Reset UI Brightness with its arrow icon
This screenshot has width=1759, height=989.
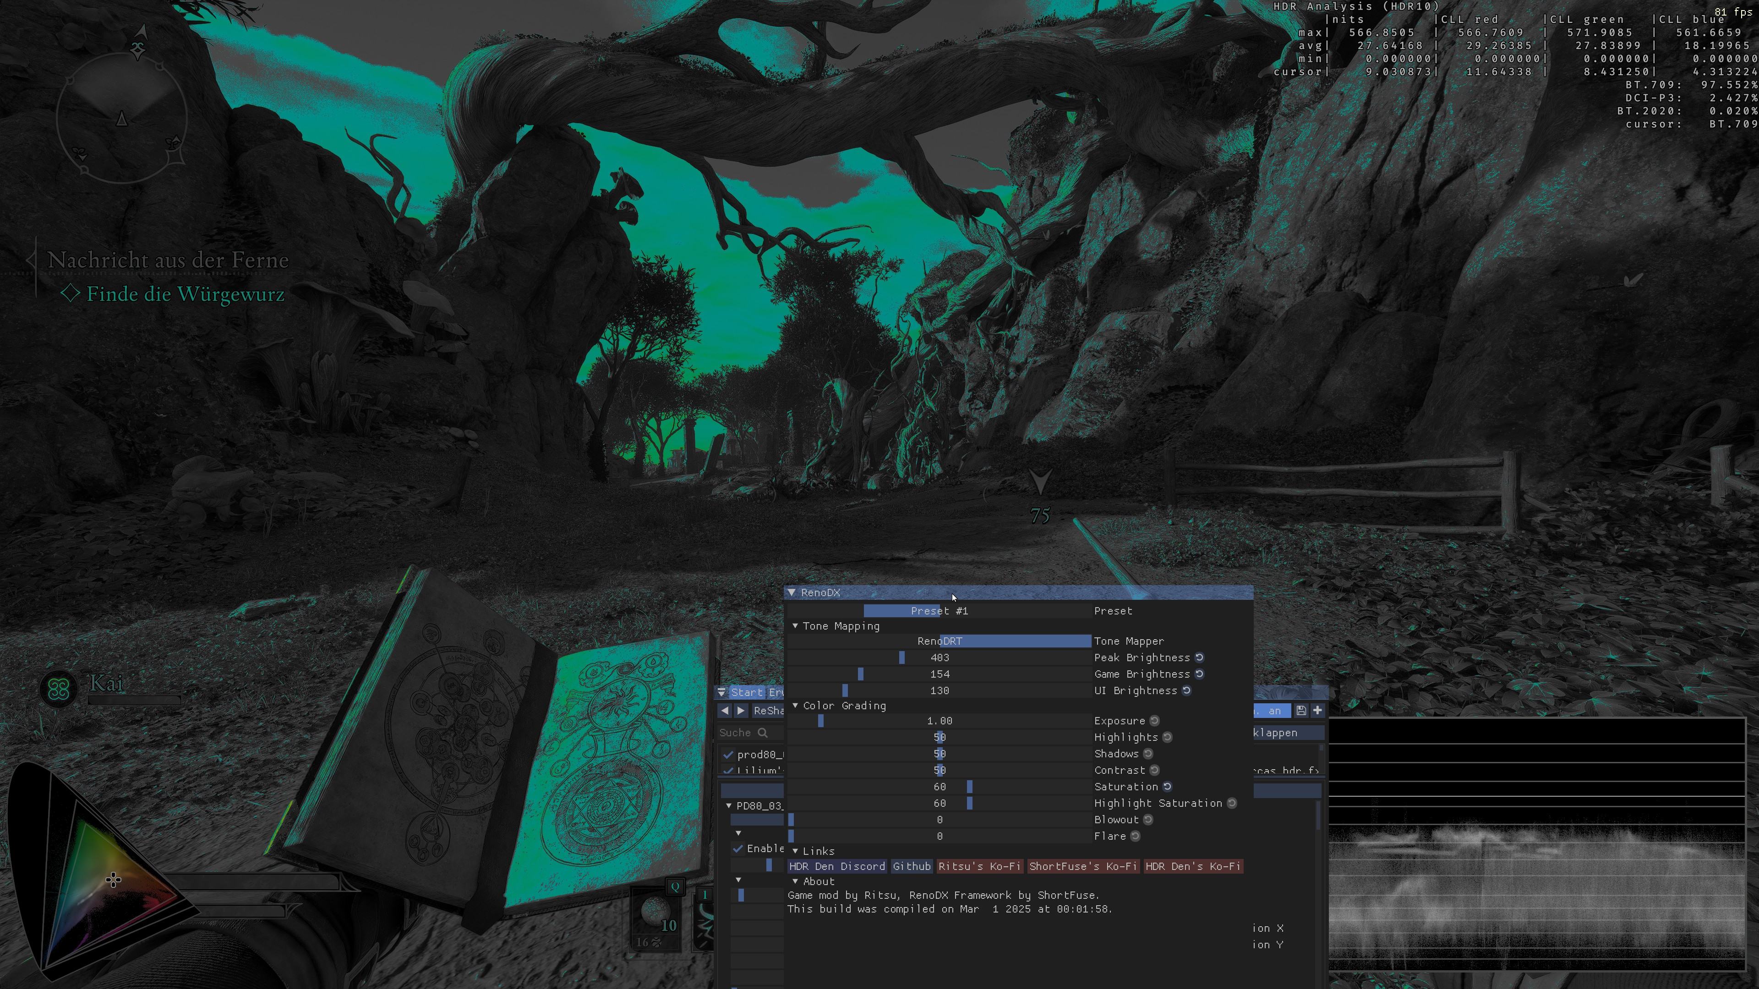(x=1187, y=690)
